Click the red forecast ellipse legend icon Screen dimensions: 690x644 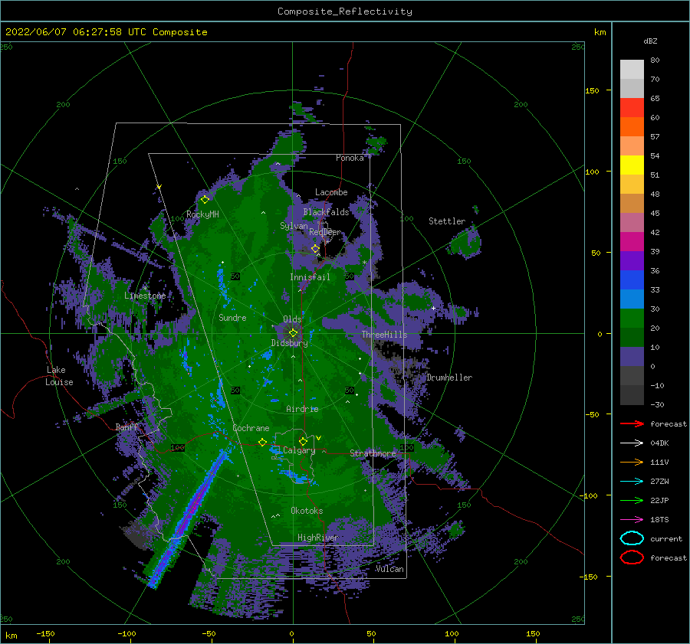point(632,557)
